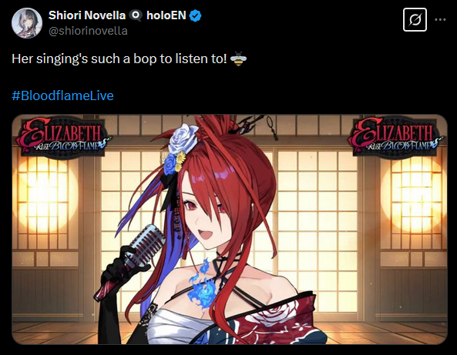This screenshot has height=355, width=457.
Task: Click the tweet text about her singing
Action: coord(119,59)
